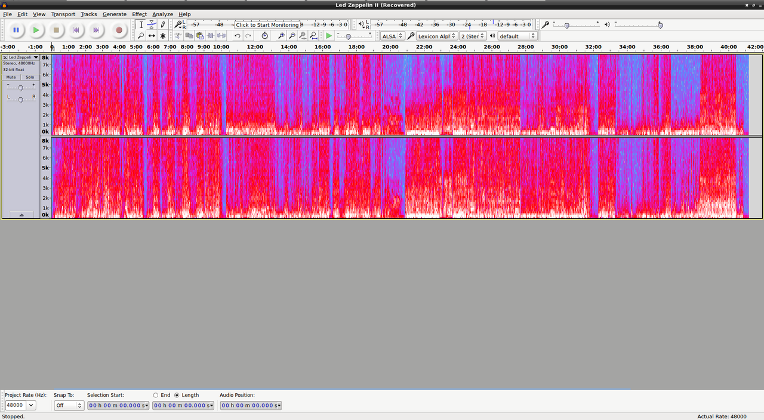Open the Lexicon Alpha recording device dropdown
The width and height of the screenshot is (764, 420).
437,36
